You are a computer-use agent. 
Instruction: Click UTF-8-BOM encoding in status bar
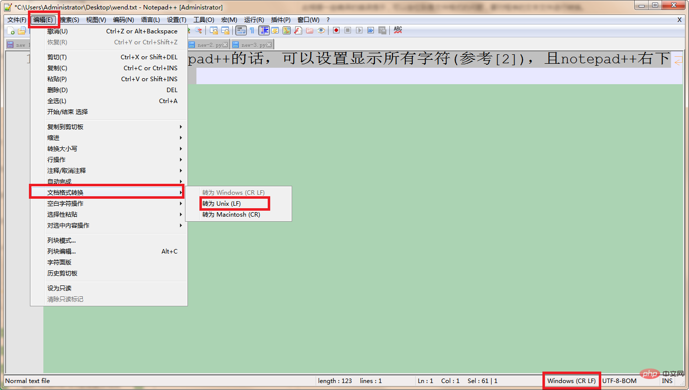click(x=619, y=381)
